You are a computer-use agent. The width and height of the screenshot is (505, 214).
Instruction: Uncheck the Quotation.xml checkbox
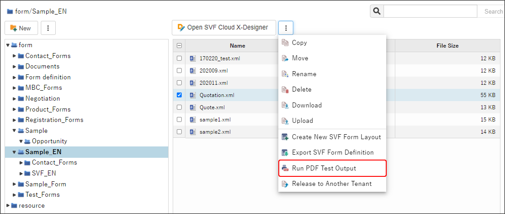pyautogui.click(x=180, y=95)
